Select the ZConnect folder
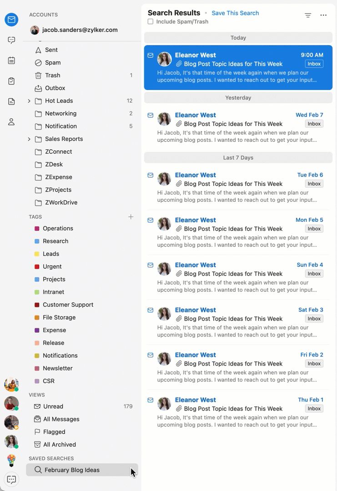 pos(82,151)
